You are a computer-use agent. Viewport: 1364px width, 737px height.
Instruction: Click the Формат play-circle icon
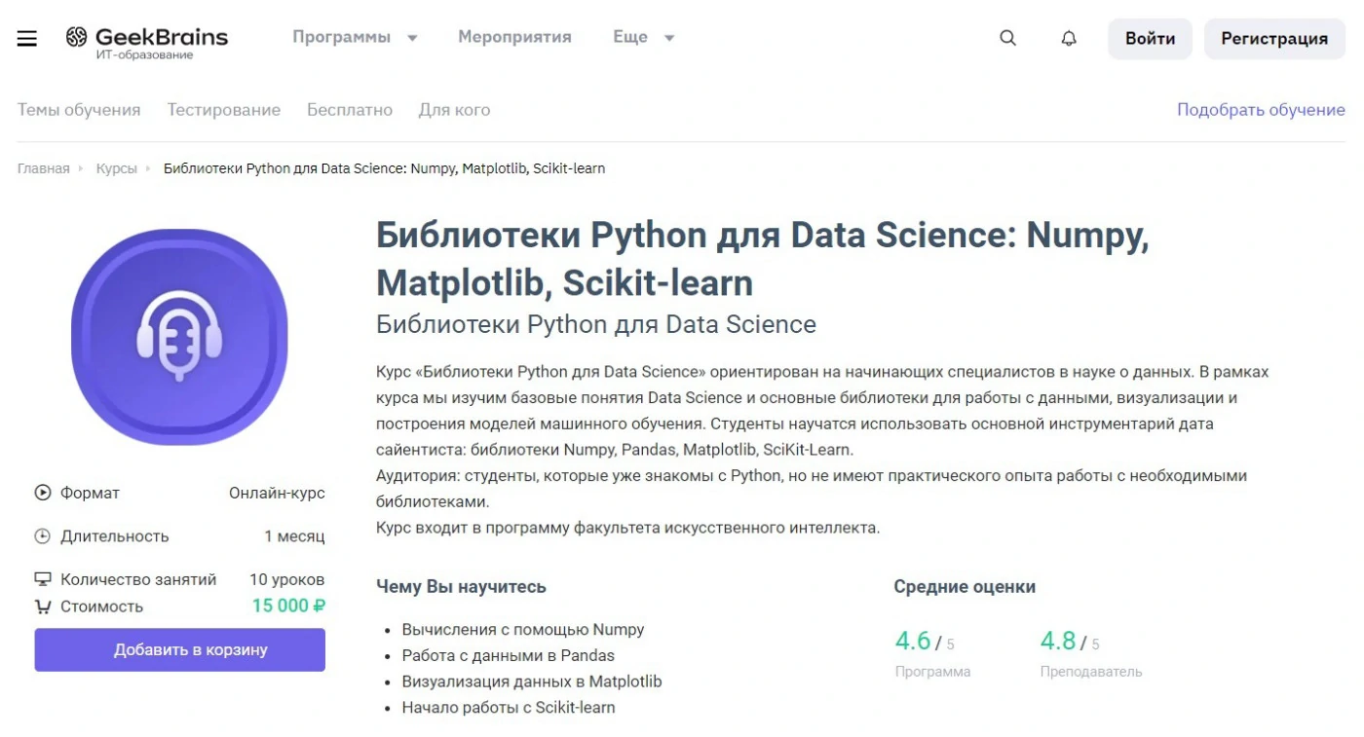pyautogui.click(x=43, y=493)
